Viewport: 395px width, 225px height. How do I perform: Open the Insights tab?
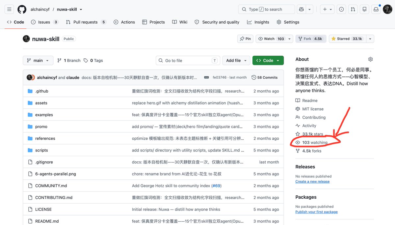258,22
